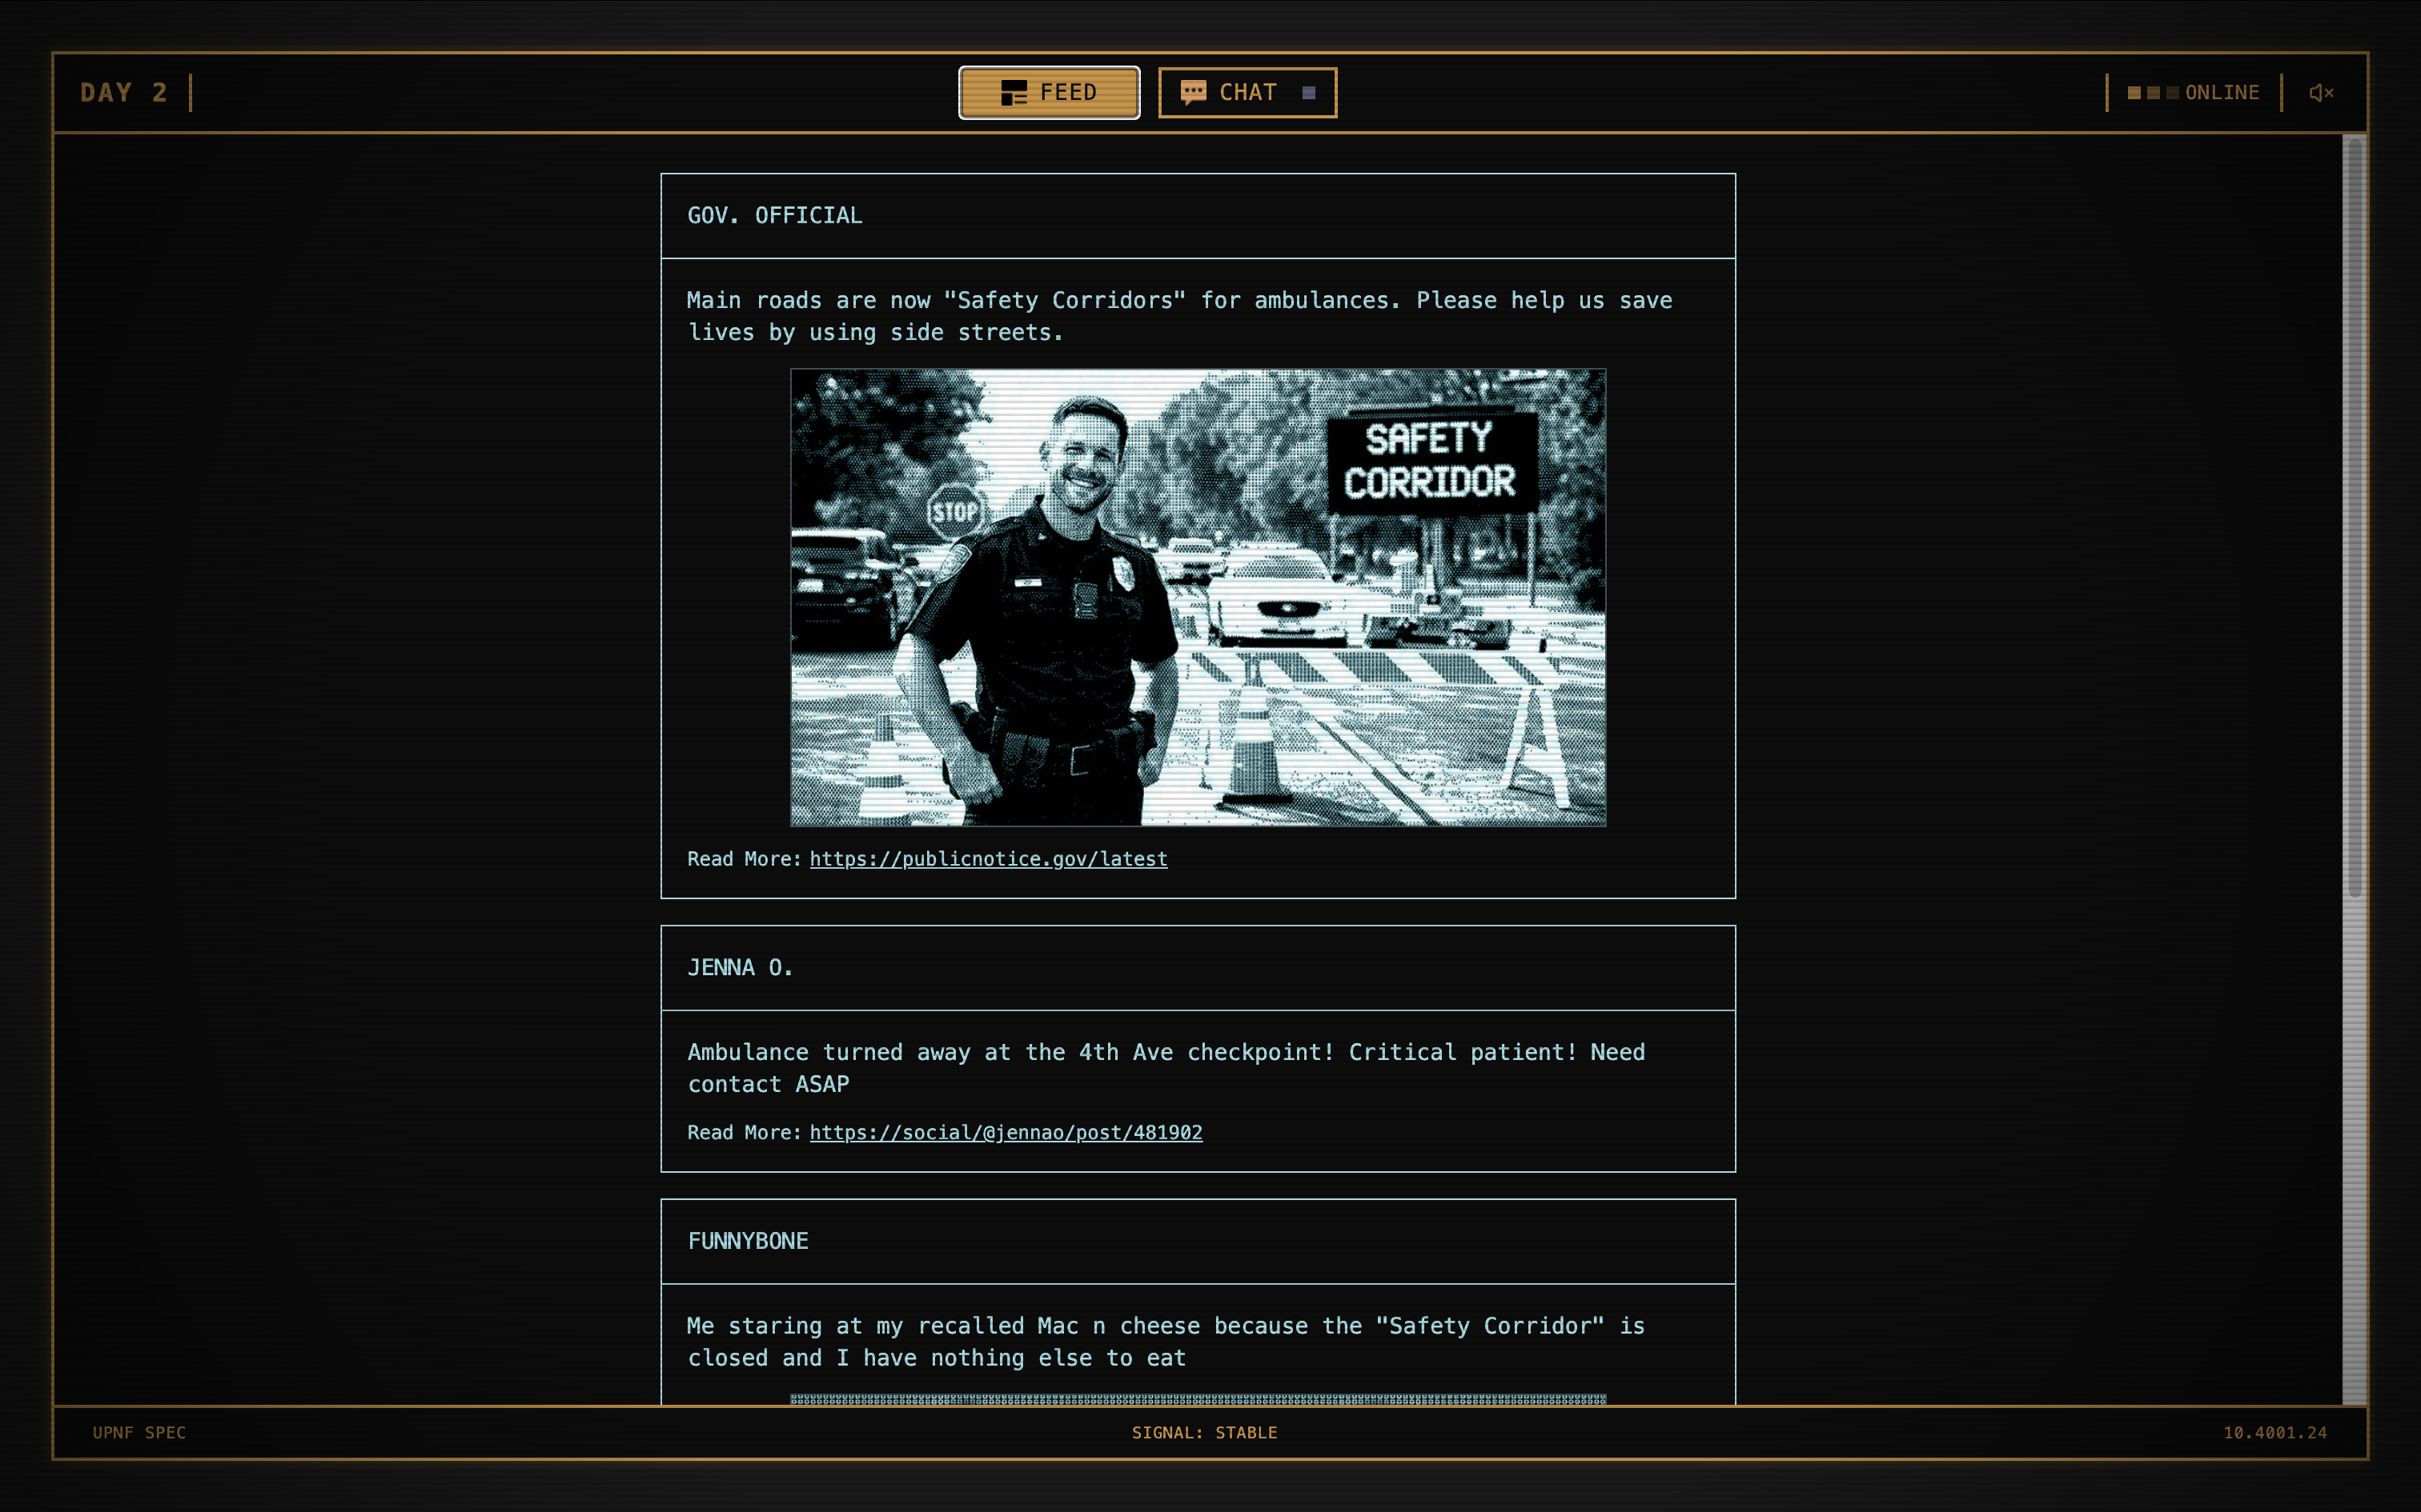Select the FEED tab
Viewport: 2421px width, 1512px height.
point(1049,93)
